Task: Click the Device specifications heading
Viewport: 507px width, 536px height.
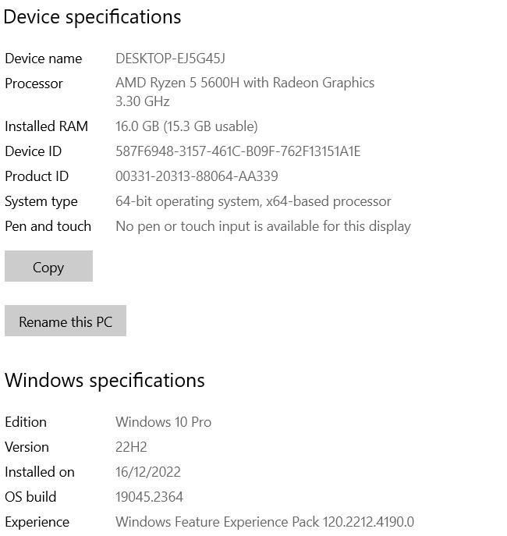Action: click(92, 17)
